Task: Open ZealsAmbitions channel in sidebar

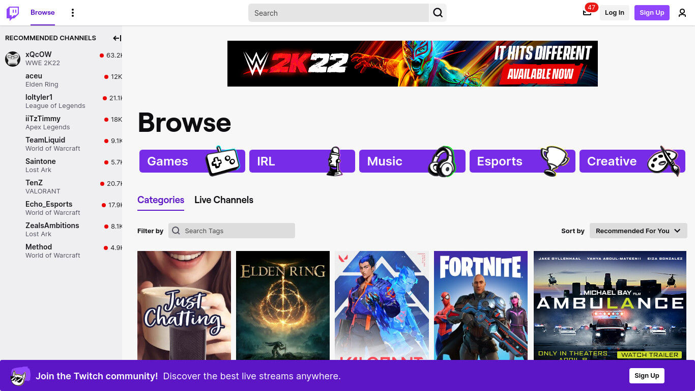Action: click(61, 230)
